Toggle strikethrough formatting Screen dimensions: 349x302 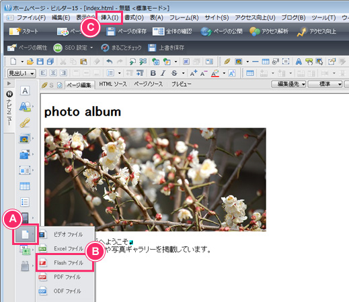174,73
